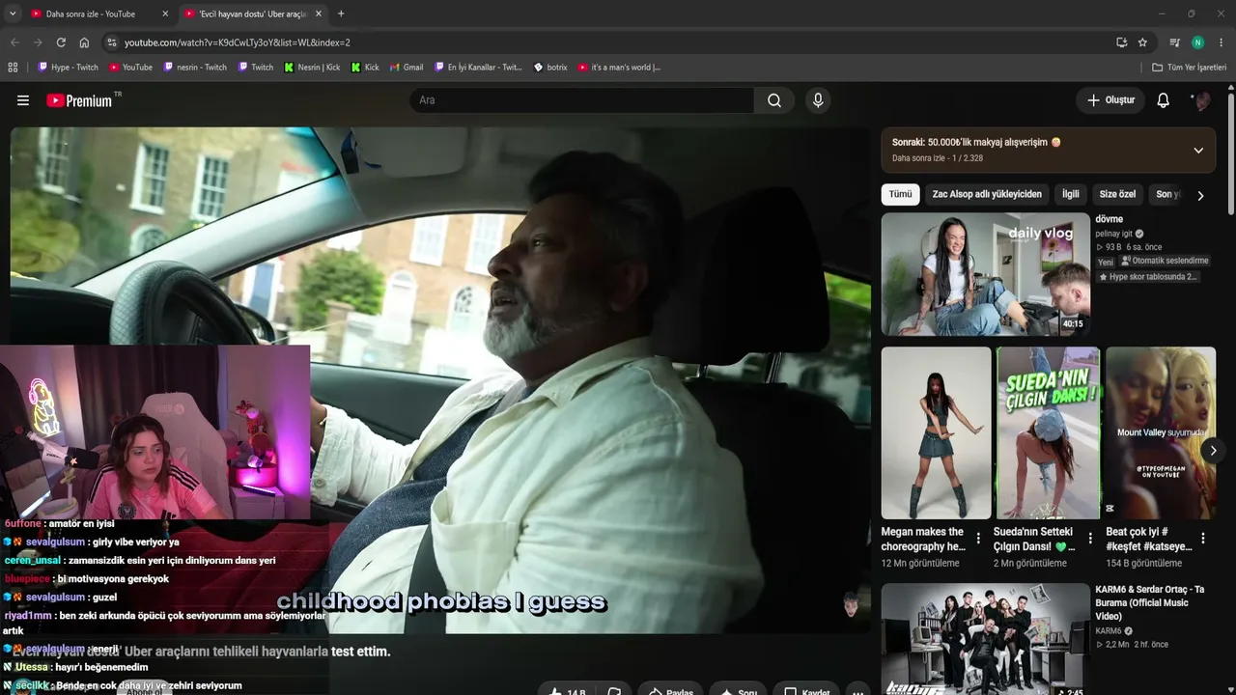1236x695 pixels.
Task: Open the notifications bell
Action: 1164,100
